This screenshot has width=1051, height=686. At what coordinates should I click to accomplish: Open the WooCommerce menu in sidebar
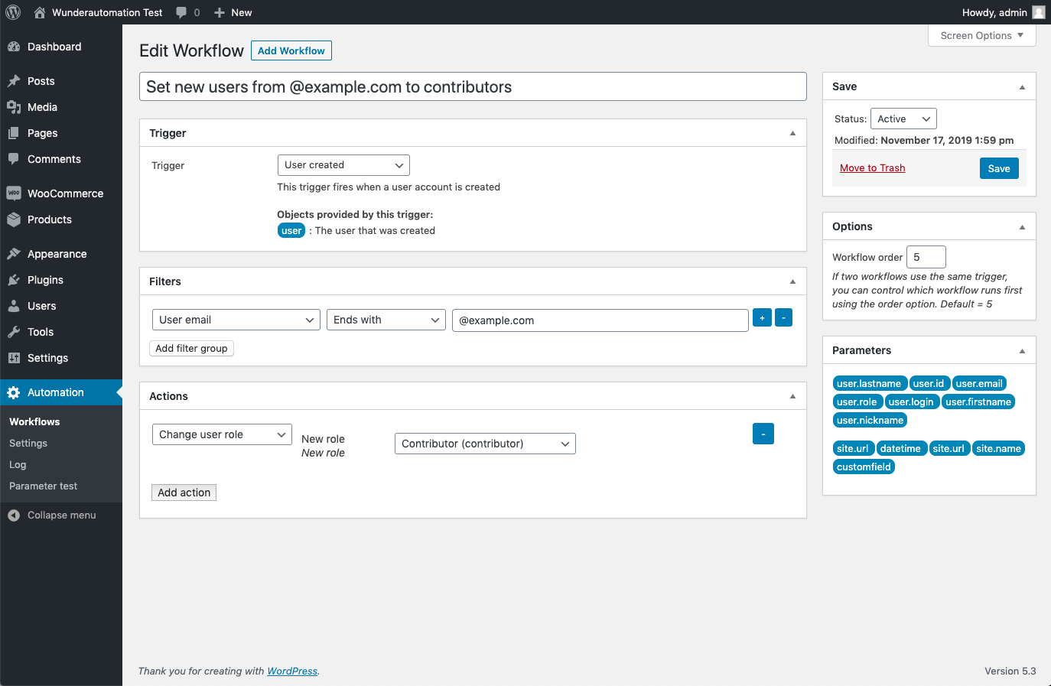point(65,193)
